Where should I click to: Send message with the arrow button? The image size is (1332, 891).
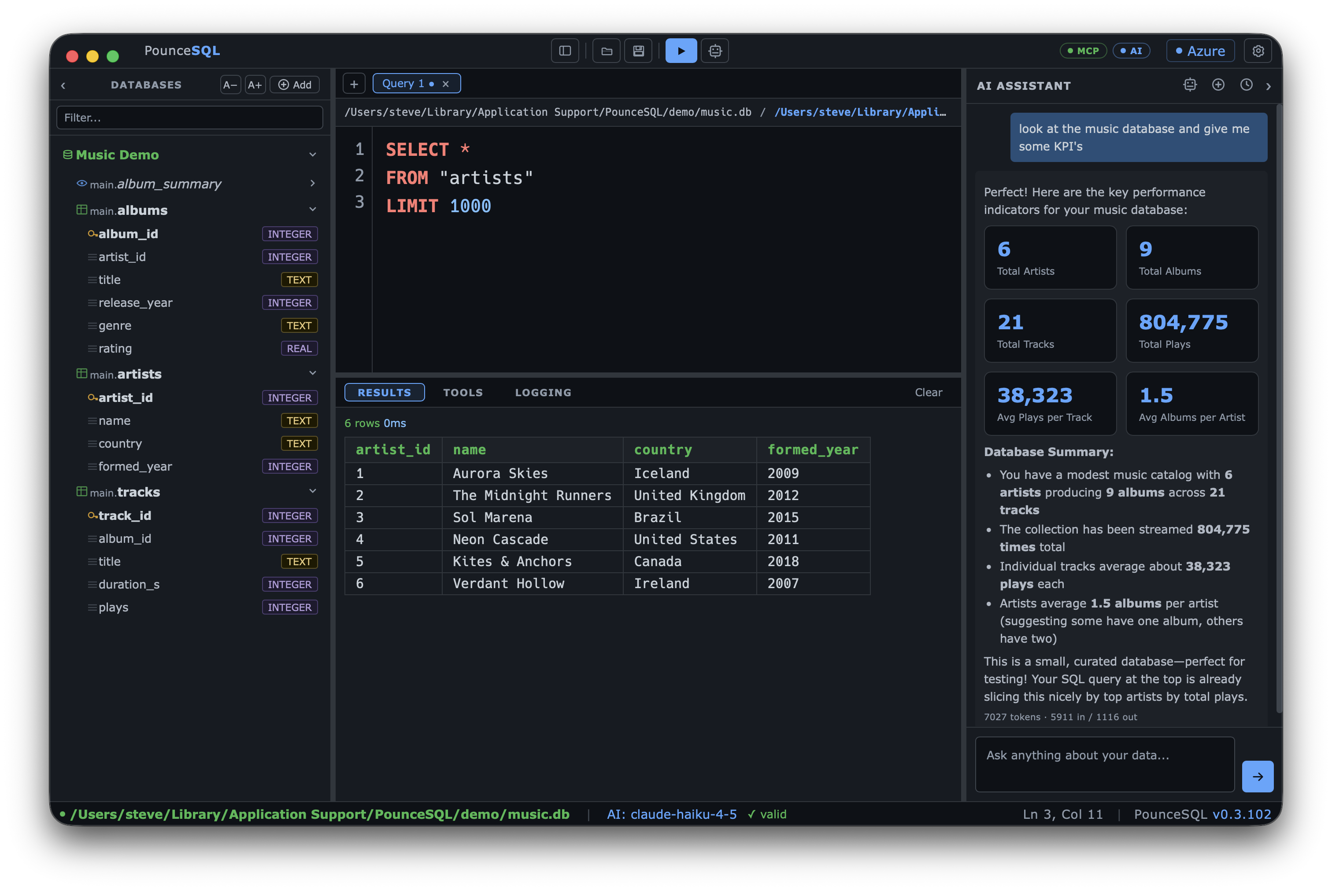tap(1258, 776)
